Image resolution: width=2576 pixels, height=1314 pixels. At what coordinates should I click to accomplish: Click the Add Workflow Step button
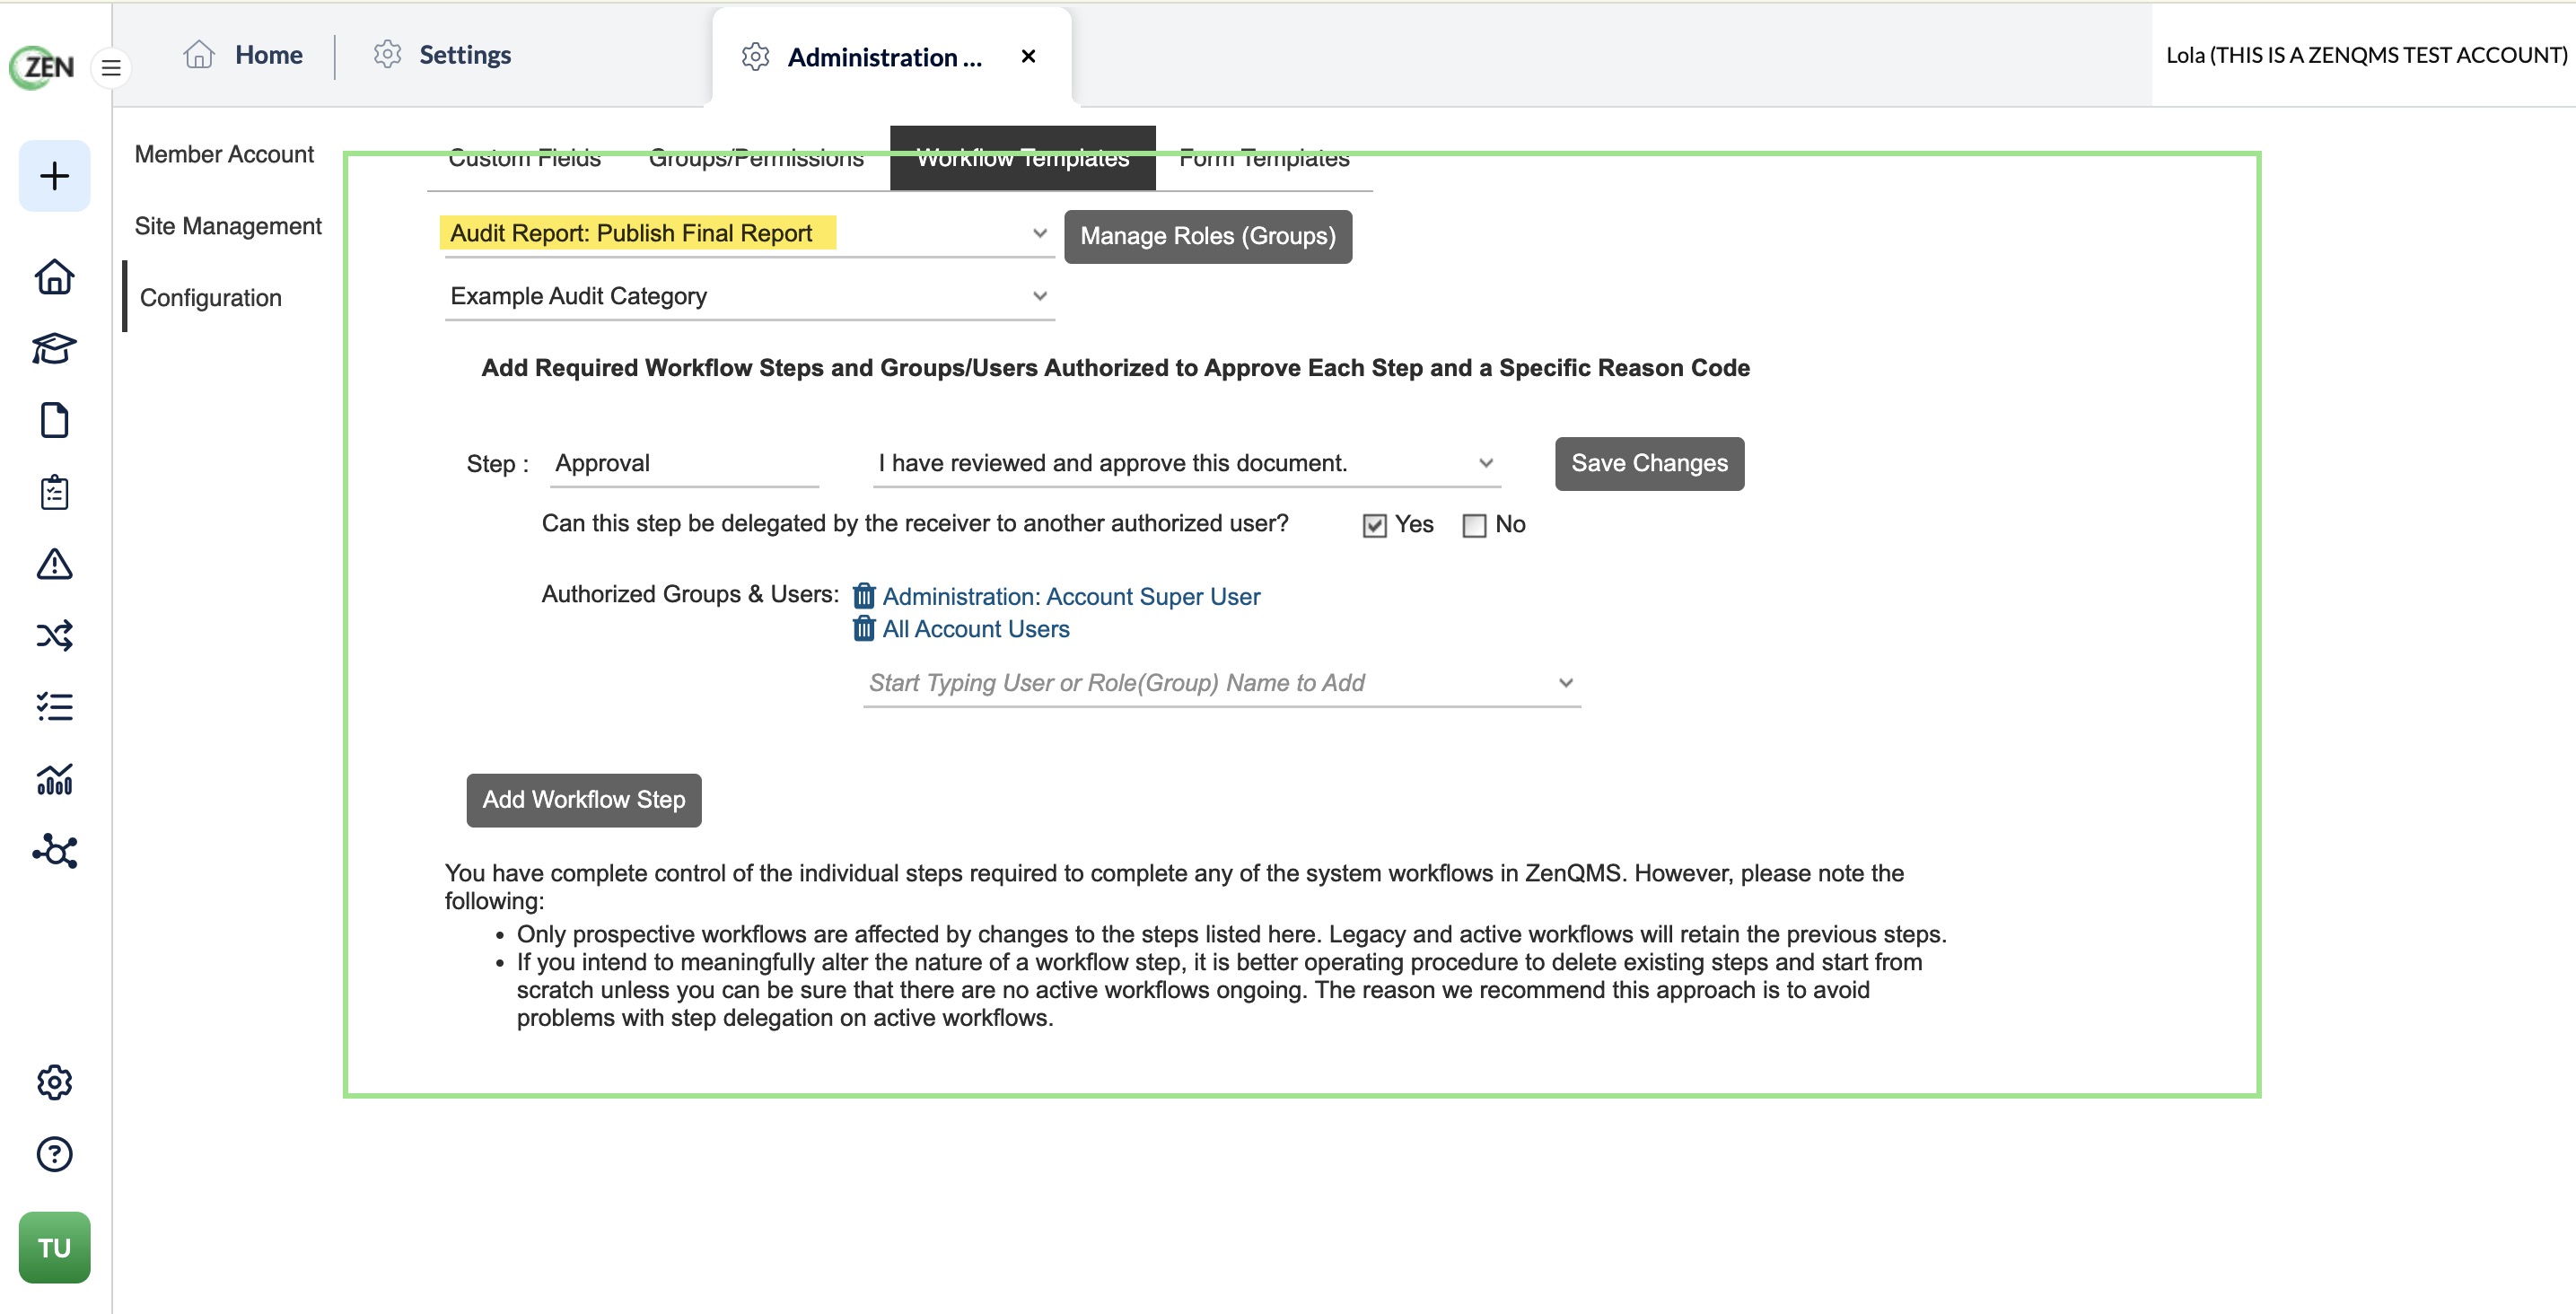[x=584, y=800]
